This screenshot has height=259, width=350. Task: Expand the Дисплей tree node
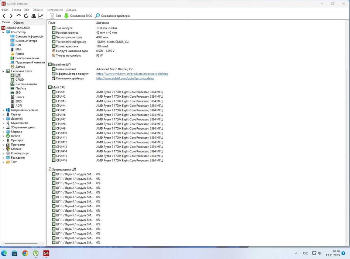tap(3, 119)
